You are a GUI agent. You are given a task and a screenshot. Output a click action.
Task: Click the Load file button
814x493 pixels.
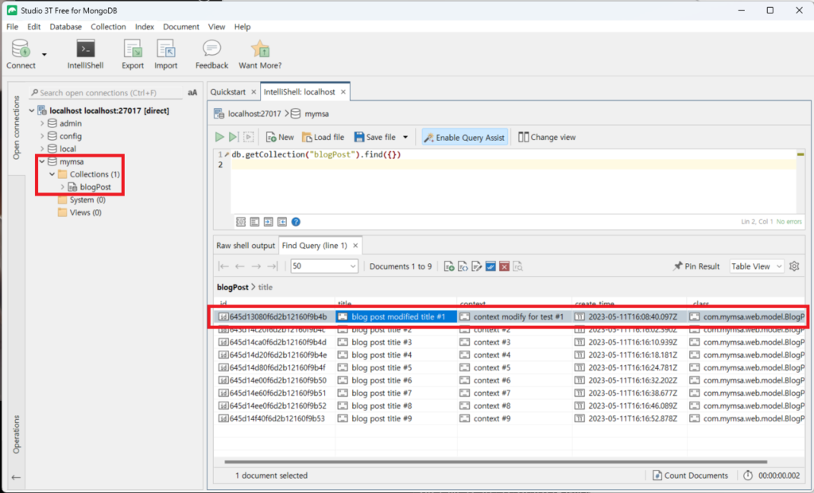pyautogui.click(x=323, y=137)
